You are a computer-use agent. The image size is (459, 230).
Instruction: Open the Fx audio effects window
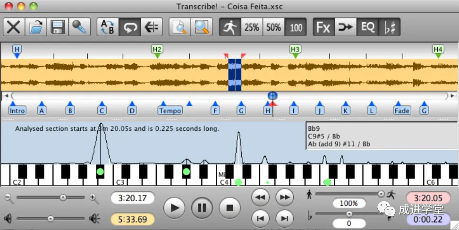tap(324, 27)
